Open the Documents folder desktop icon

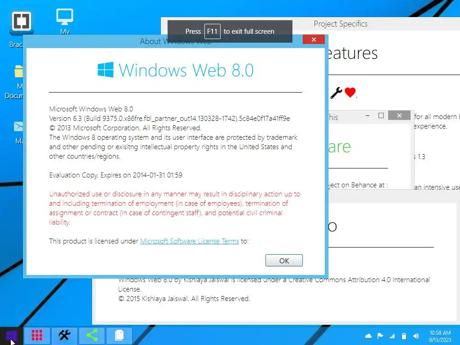18,71
